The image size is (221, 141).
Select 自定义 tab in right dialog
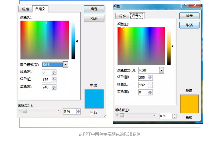click(137, 16)
